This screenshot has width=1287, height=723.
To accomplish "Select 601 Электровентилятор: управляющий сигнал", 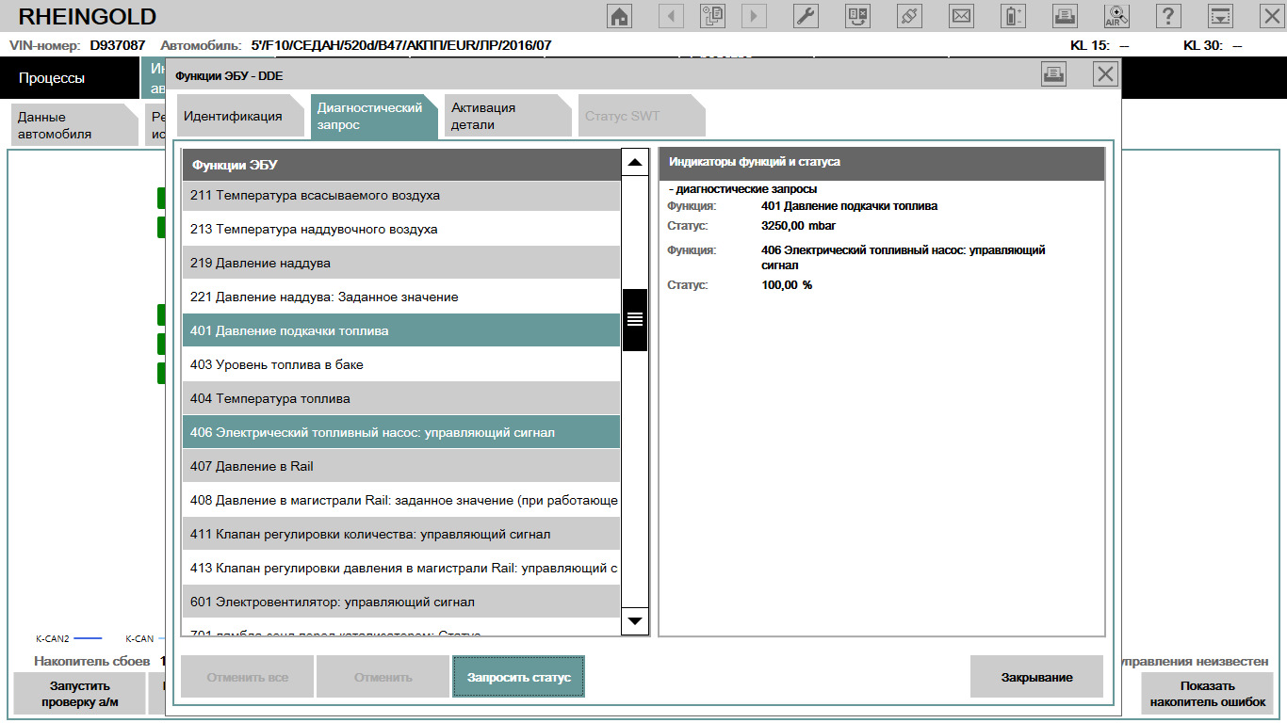I will 401,602.
